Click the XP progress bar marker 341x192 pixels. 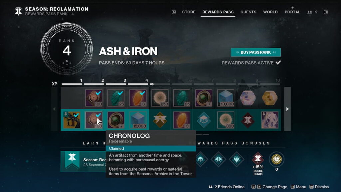point(152,84)
